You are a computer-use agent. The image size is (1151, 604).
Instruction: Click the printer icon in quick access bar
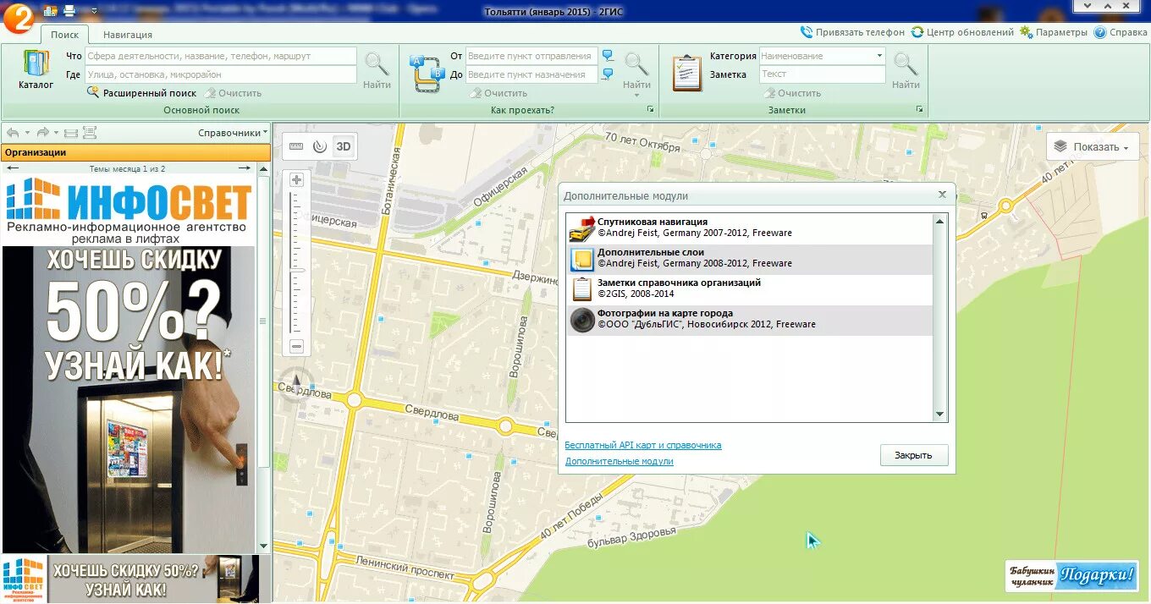click(x=69, y=11)
